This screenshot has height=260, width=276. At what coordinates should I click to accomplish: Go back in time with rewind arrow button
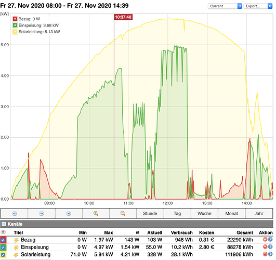[14, 214]
